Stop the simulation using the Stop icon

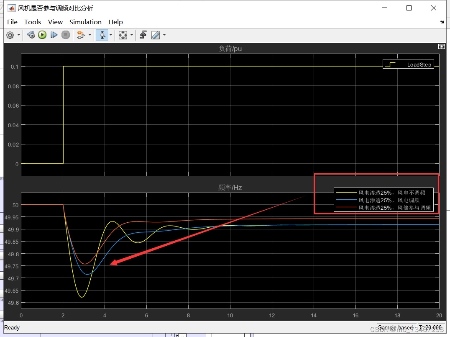(66, 35)
